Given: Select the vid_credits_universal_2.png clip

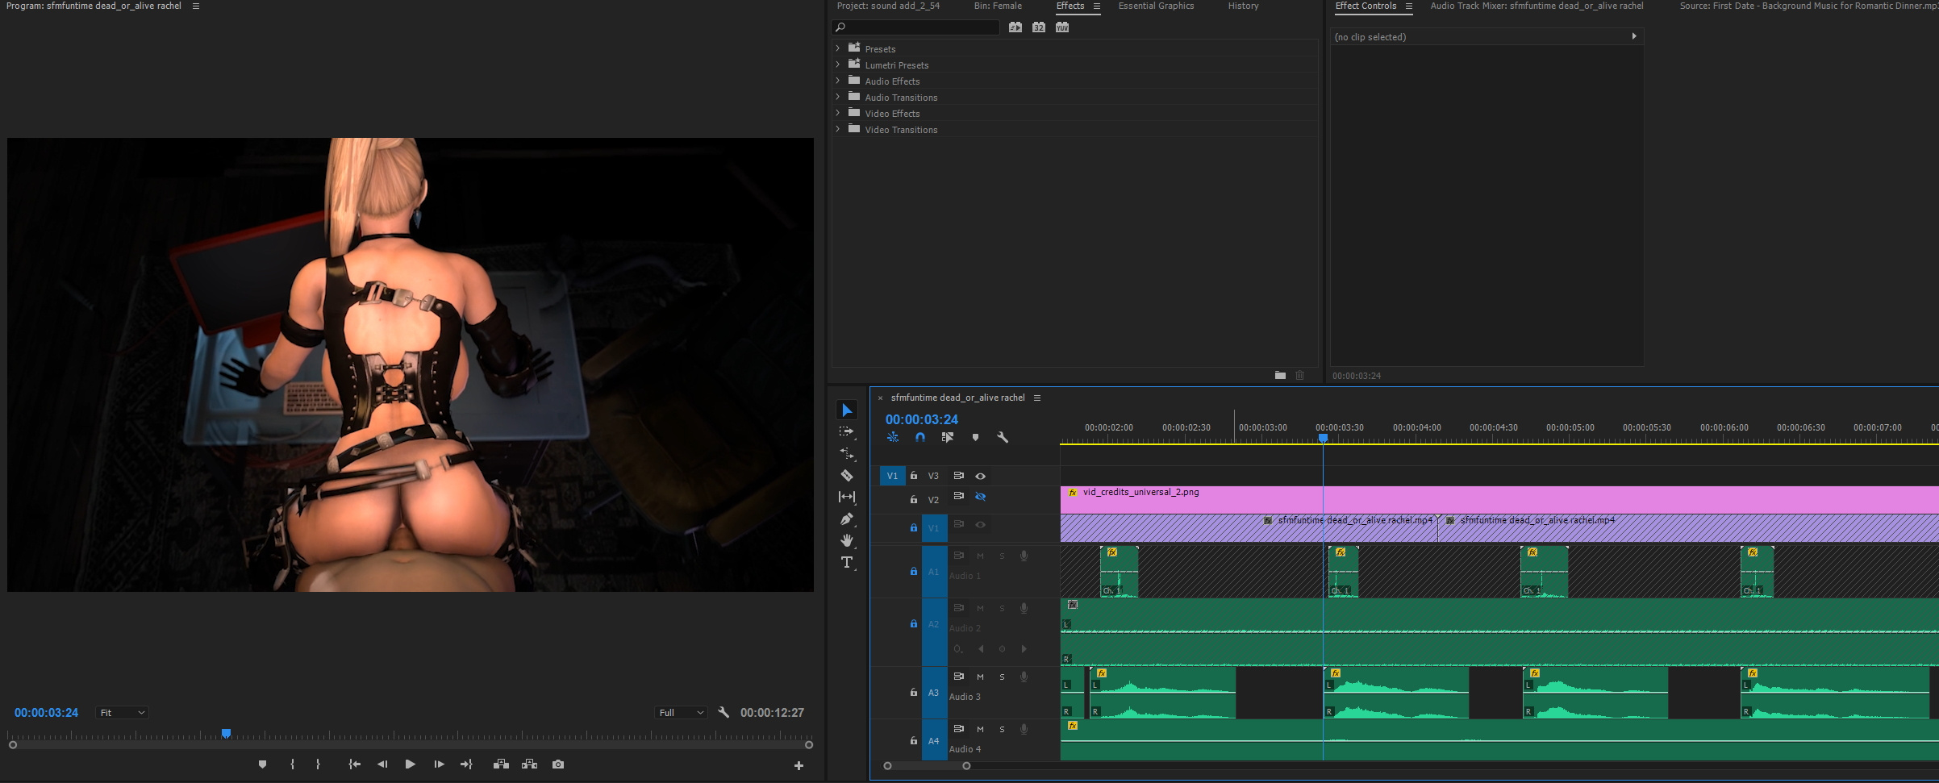Looking at the screenshot, I should (x=1499, y=500).
